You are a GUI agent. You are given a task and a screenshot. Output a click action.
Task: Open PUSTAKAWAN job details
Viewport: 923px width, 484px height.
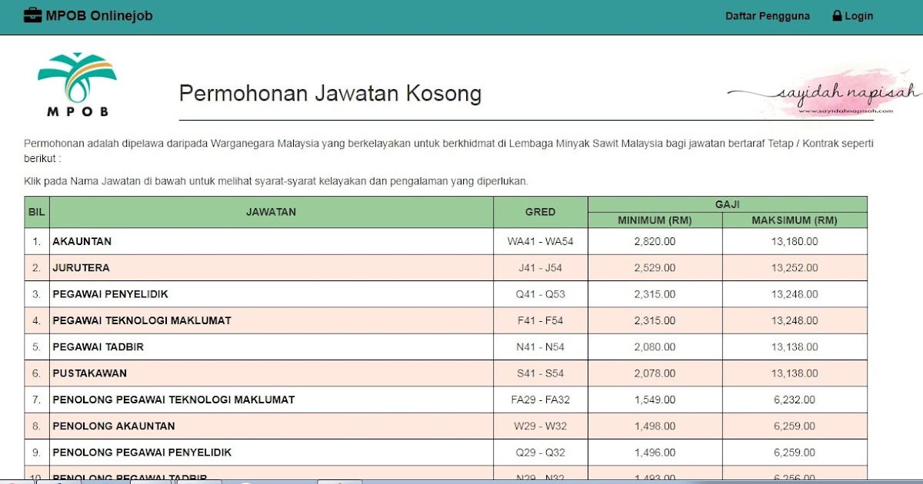[x=89, y=373]
